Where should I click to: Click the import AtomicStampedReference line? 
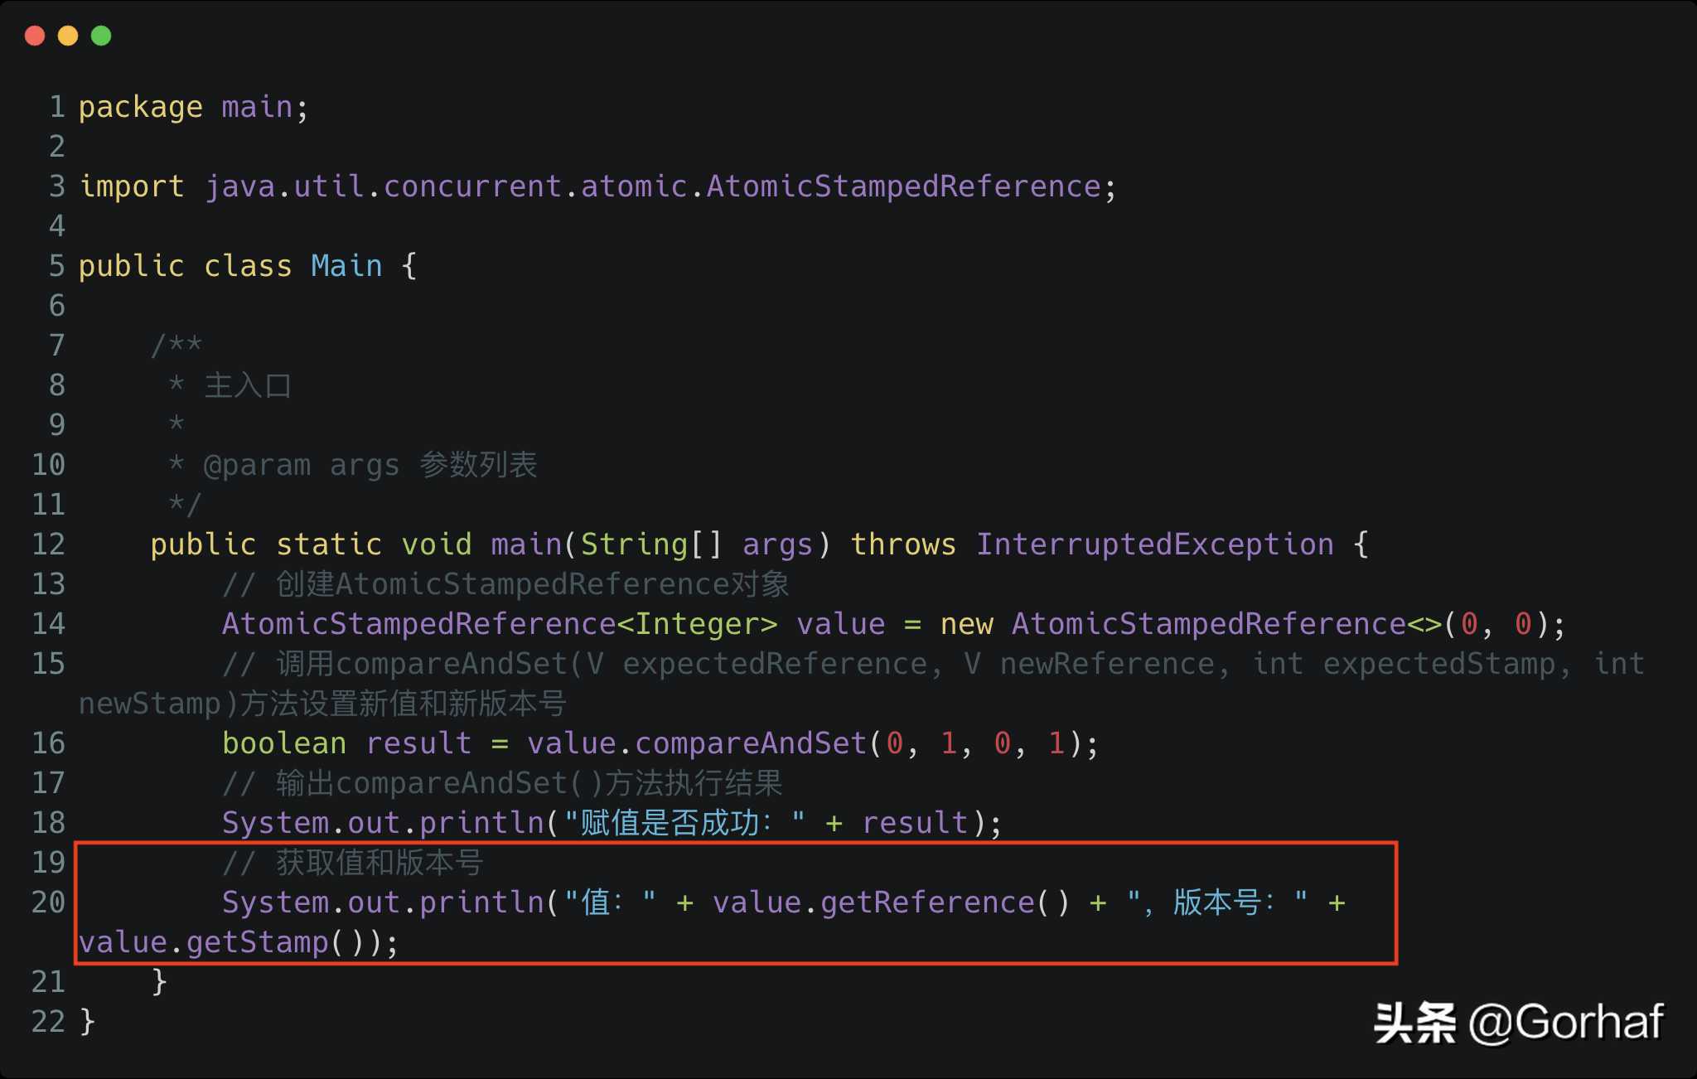(x=598, y=186)
